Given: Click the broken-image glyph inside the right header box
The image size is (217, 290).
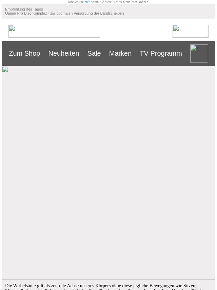Looking at the screenshot, I should pos(176,28).
